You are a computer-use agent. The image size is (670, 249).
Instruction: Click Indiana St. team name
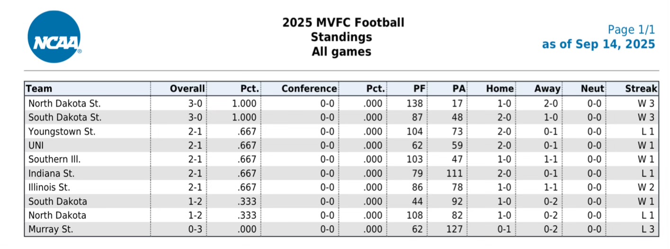(51, 173)
